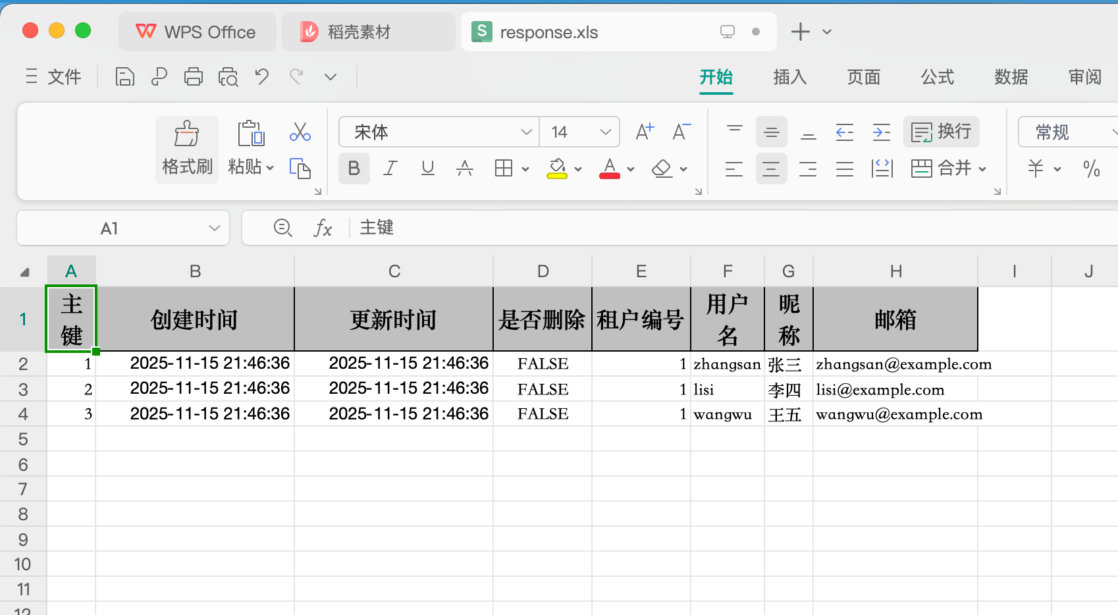Open the Name Box dropdown for A1

[x=214, y=228]
